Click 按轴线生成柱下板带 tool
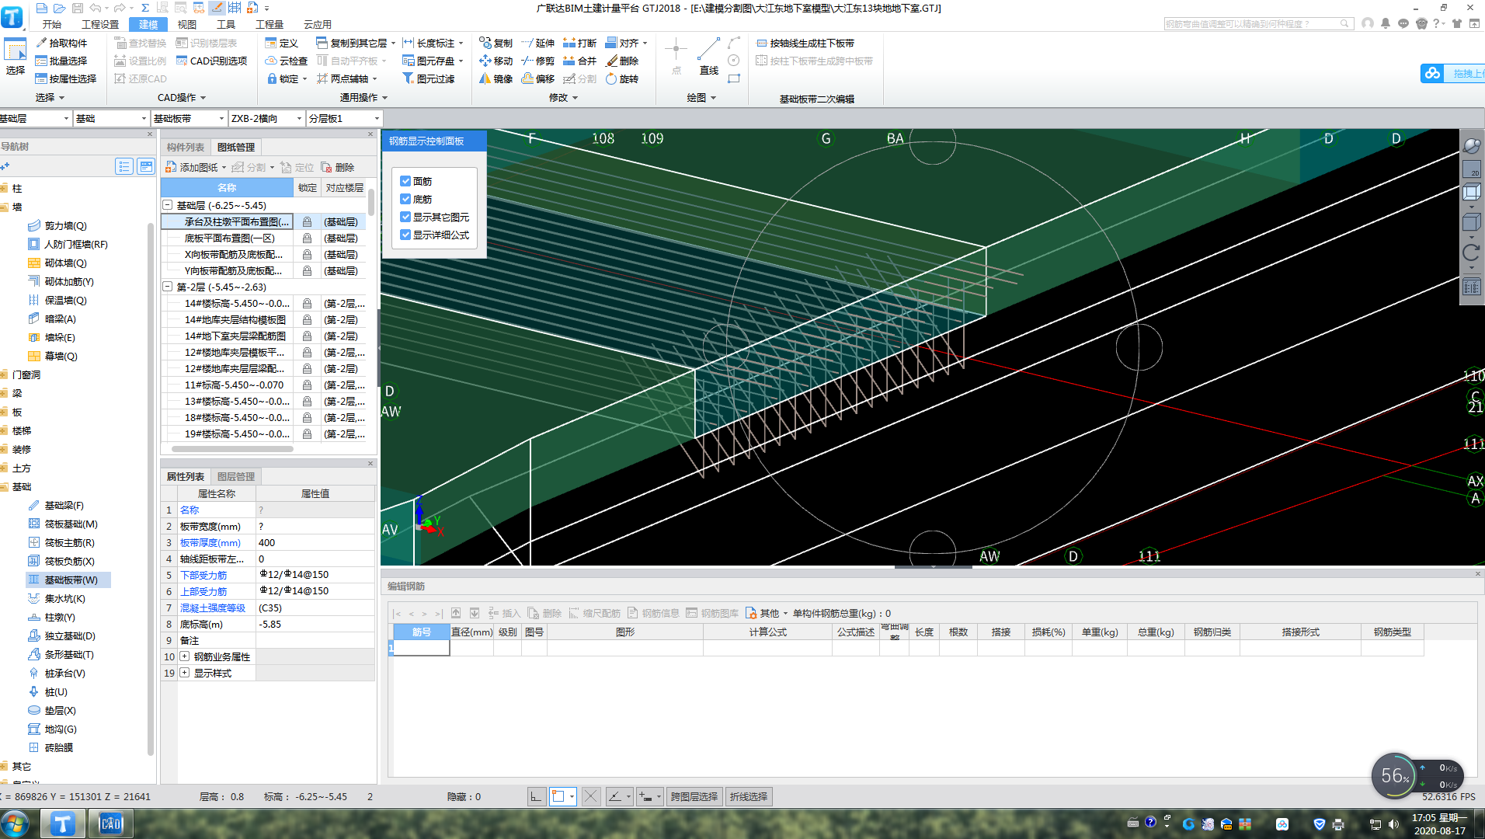1485x839 pixels. [805, 43]
